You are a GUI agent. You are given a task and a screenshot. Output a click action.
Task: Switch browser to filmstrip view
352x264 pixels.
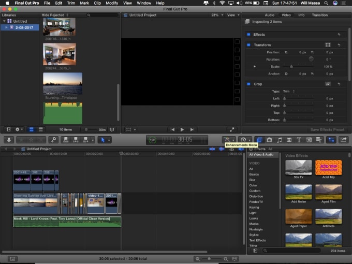click(x=32, y=129)
